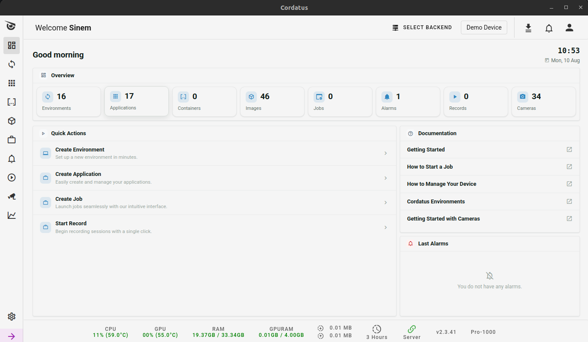Open the Getting Started documentation link

point(490,150)
